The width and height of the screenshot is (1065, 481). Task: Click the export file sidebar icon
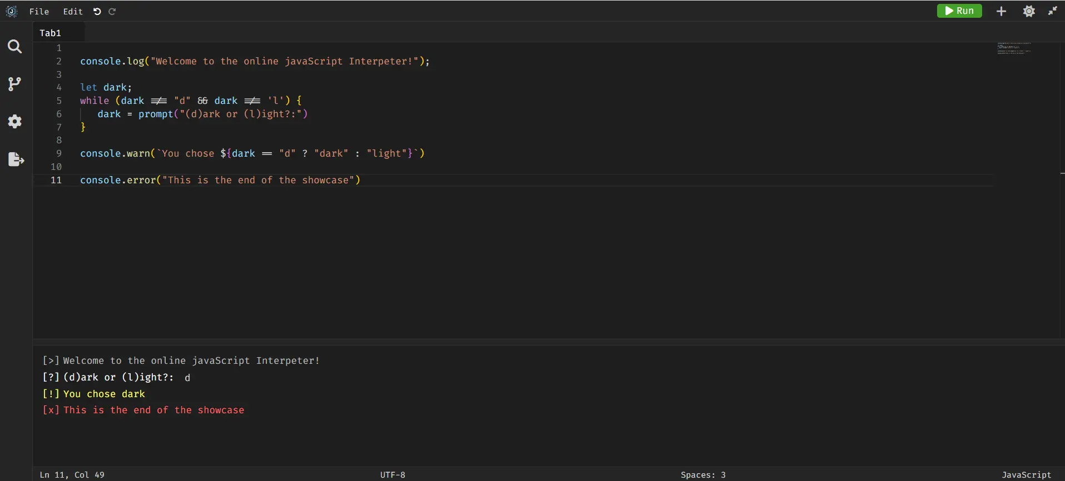pyautogui.click(x=16, y=159)
